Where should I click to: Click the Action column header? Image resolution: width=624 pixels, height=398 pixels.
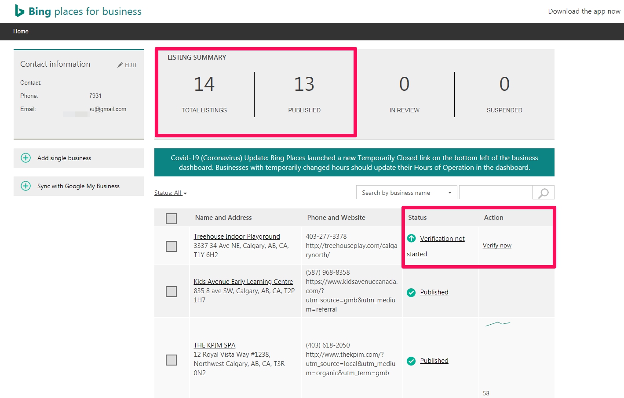coord(494,218)
